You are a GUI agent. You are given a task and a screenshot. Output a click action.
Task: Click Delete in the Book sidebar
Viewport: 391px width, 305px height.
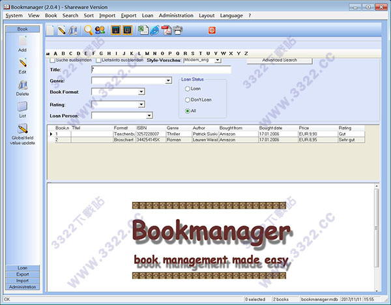(x=22, y=88)
